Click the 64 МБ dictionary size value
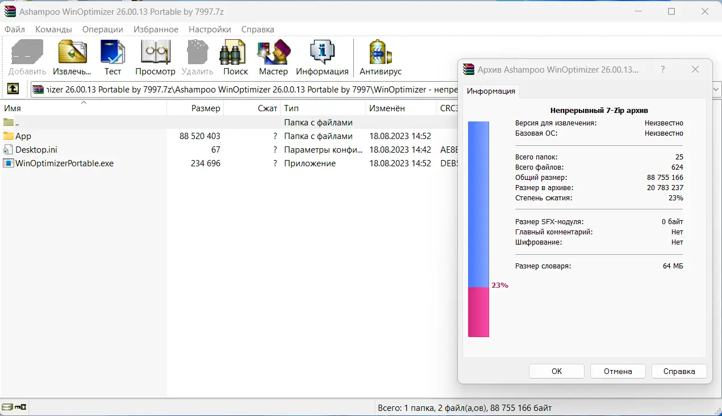 (x=673, y=266)
